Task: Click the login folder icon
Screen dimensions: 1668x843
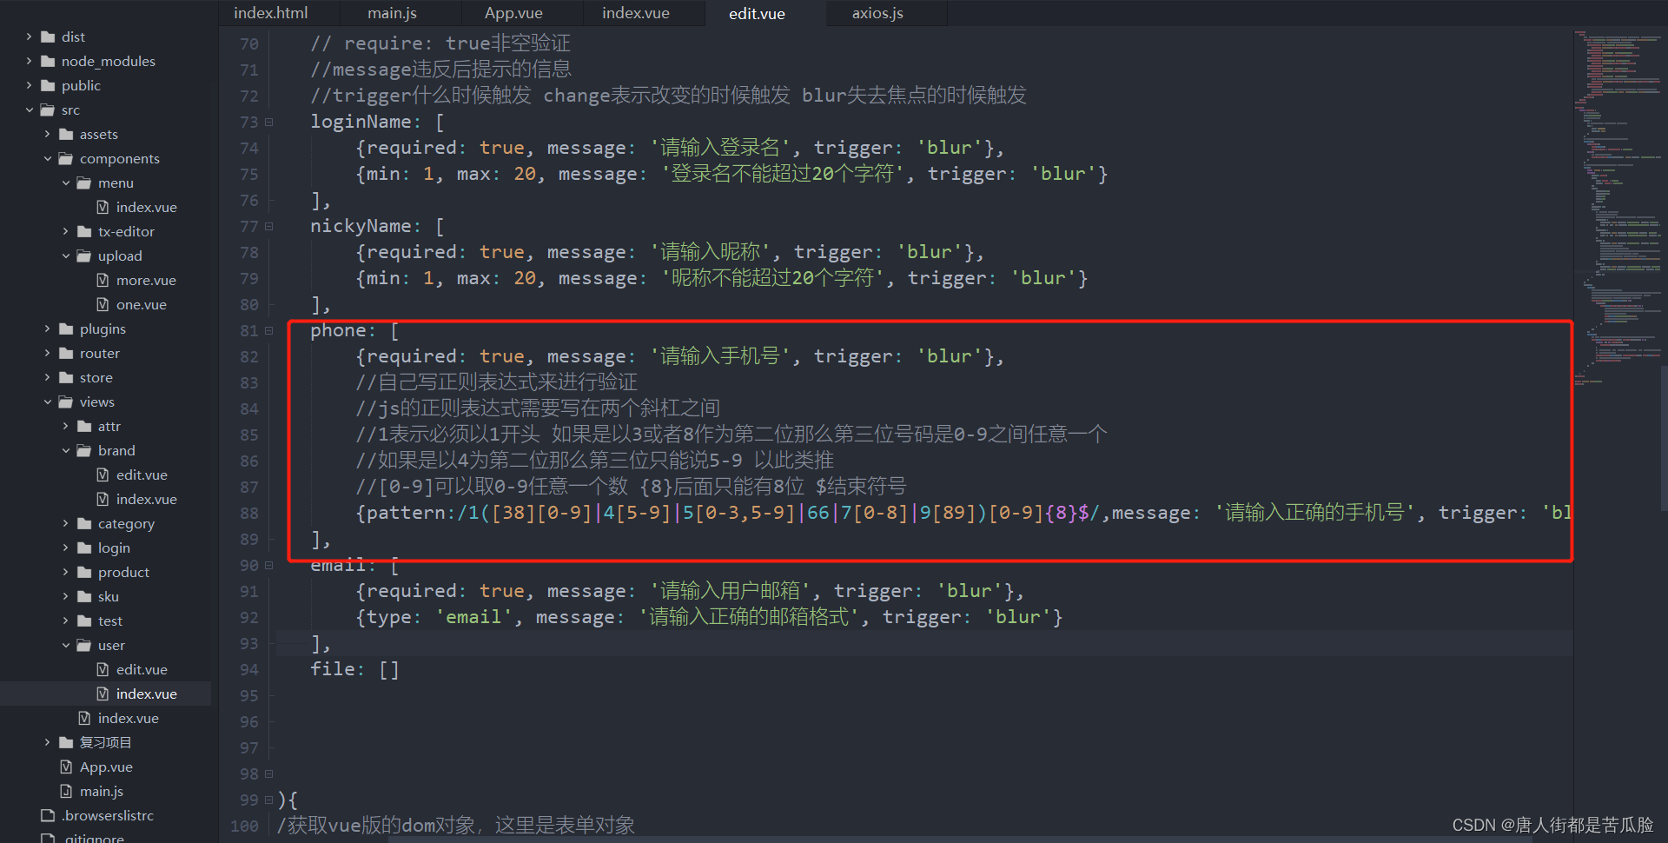Action: point(84,548)
